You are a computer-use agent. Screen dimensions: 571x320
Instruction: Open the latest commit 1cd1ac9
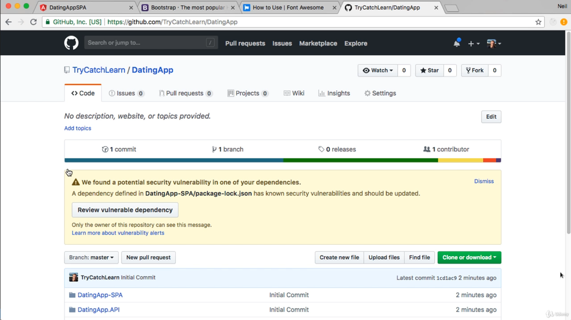click(447, 278)
